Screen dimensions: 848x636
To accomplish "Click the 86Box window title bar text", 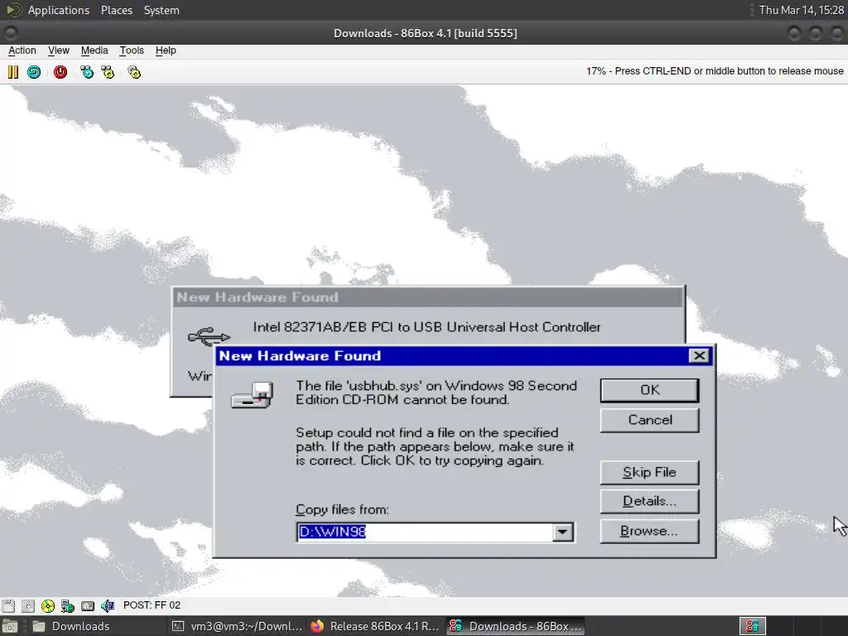I will [425, 33].
